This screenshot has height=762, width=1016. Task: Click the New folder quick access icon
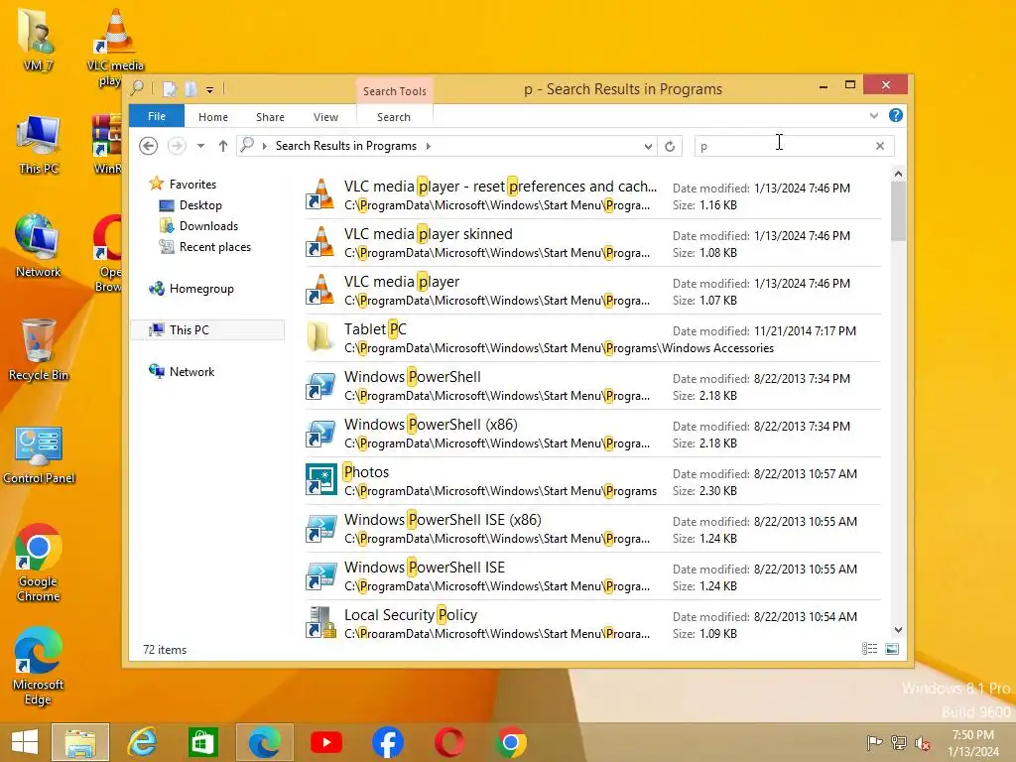[190, 89]
